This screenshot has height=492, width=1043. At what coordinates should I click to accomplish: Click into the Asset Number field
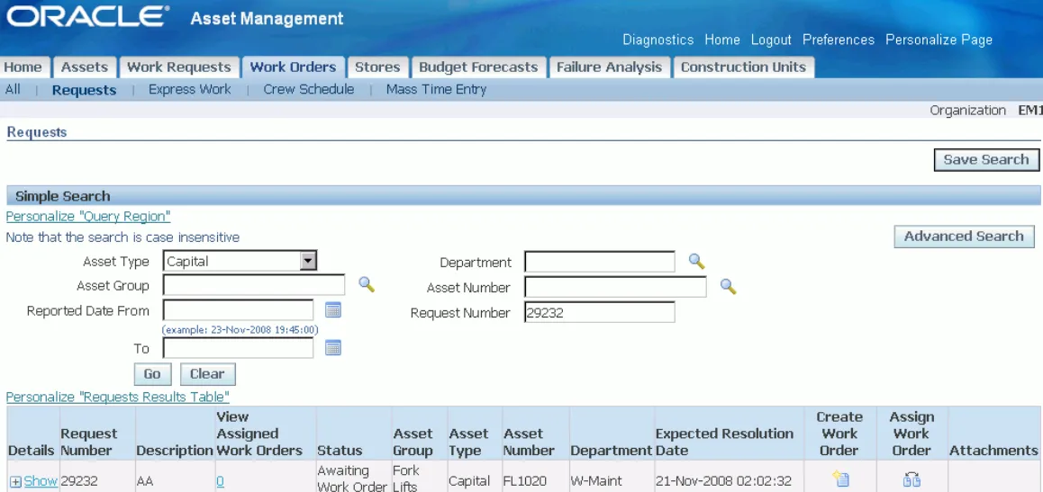[x=616, y=287]
